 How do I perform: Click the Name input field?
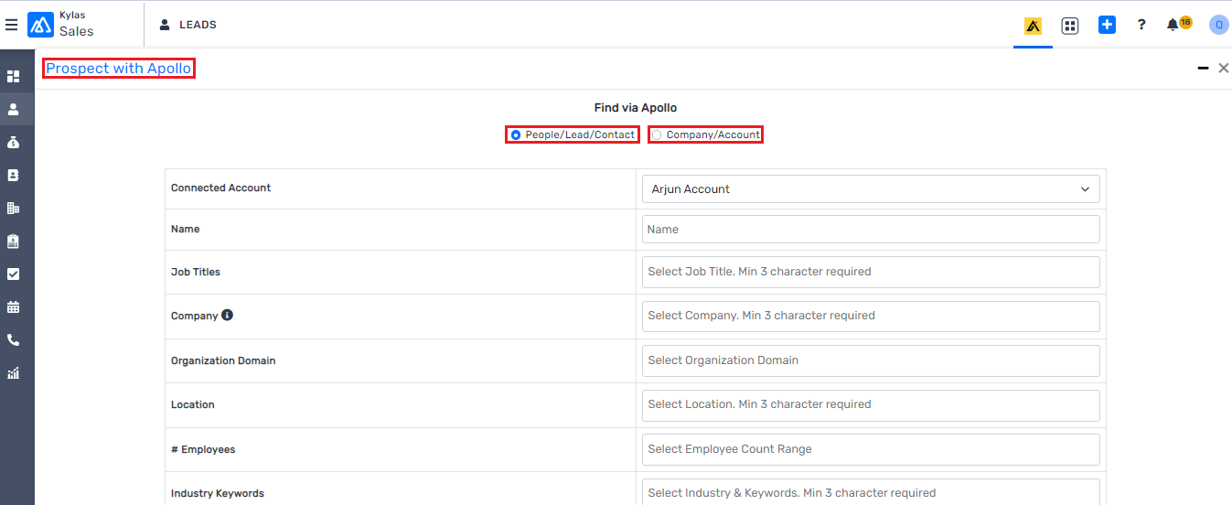(x=871, y=230)
